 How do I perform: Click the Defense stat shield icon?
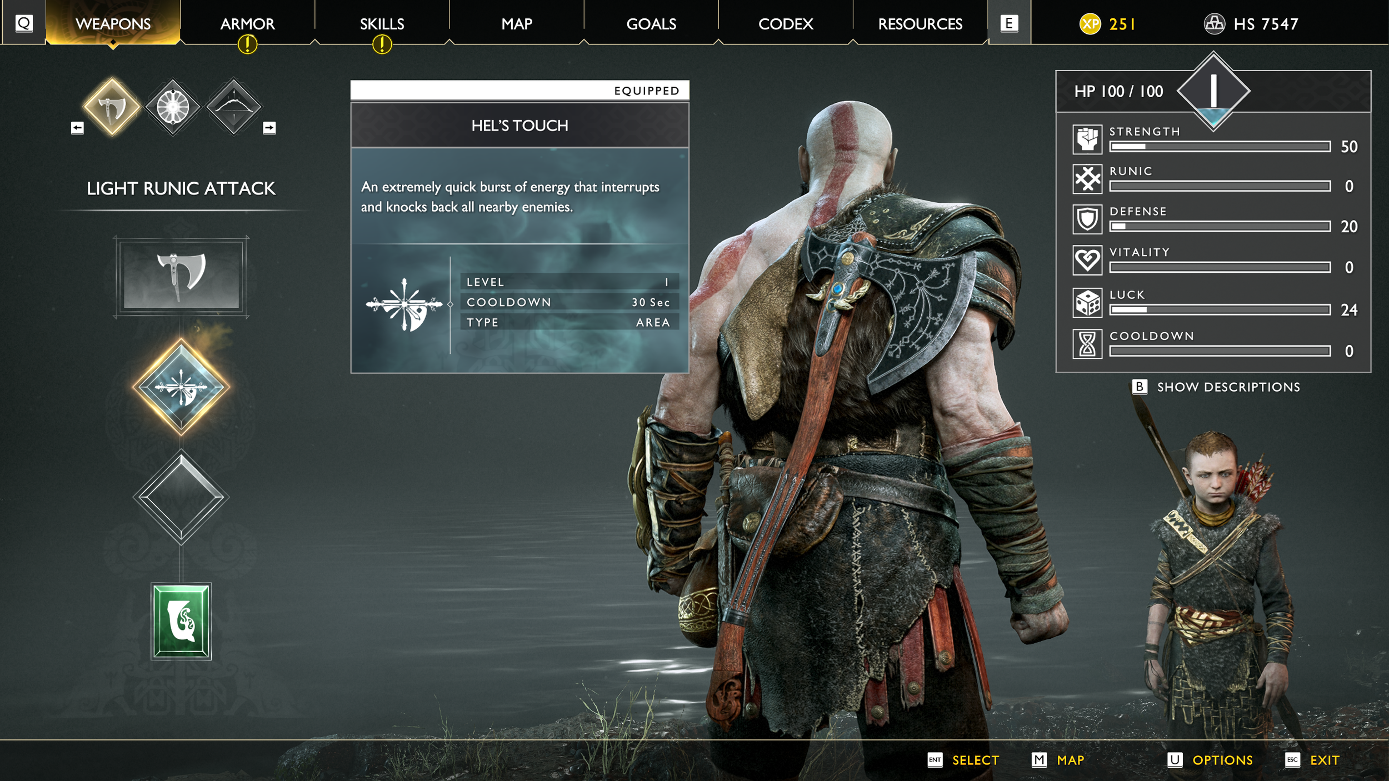pos(1088,221)
